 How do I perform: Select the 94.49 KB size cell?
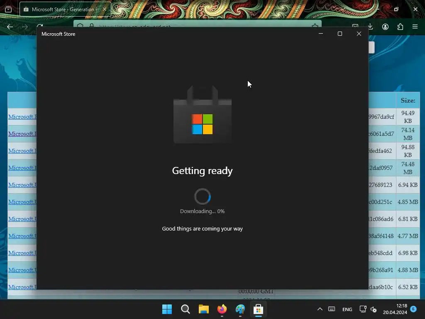pos(408,117)
